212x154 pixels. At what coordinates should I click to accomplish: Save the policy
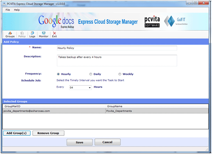tap(80, 142)
